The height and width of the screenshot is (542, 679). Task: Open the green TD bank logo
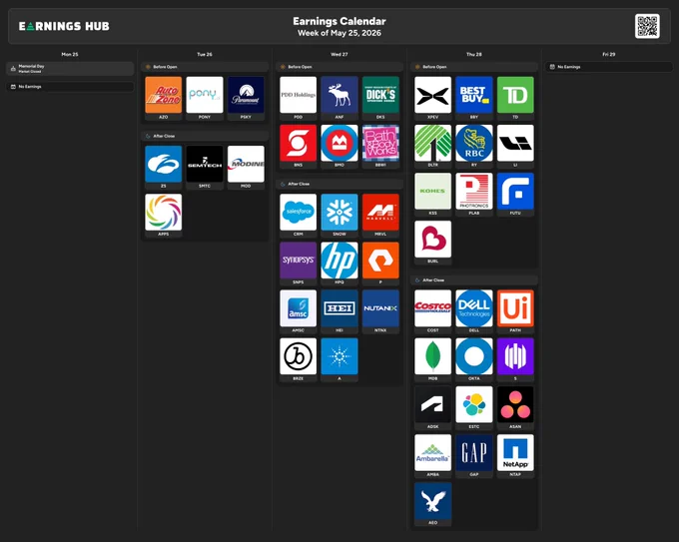pos(515,95)
